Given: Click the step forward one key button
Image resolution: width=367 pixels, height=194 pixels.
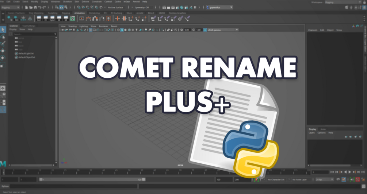Looking at the screenshot, I should [354, 172].
